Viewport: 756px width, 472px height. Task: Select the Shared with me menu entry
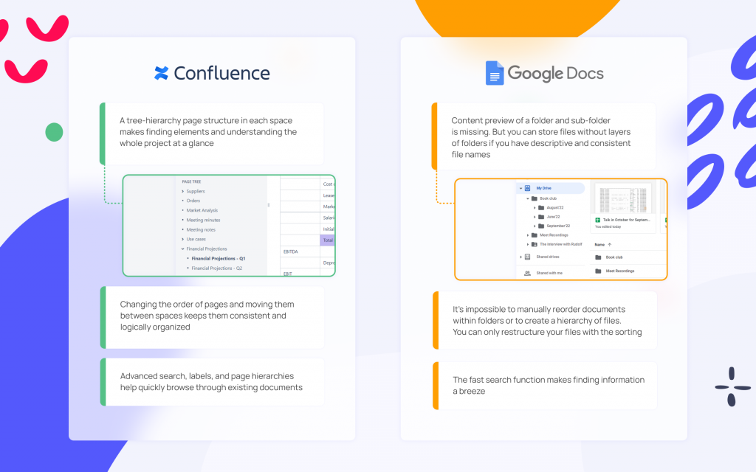550,273
